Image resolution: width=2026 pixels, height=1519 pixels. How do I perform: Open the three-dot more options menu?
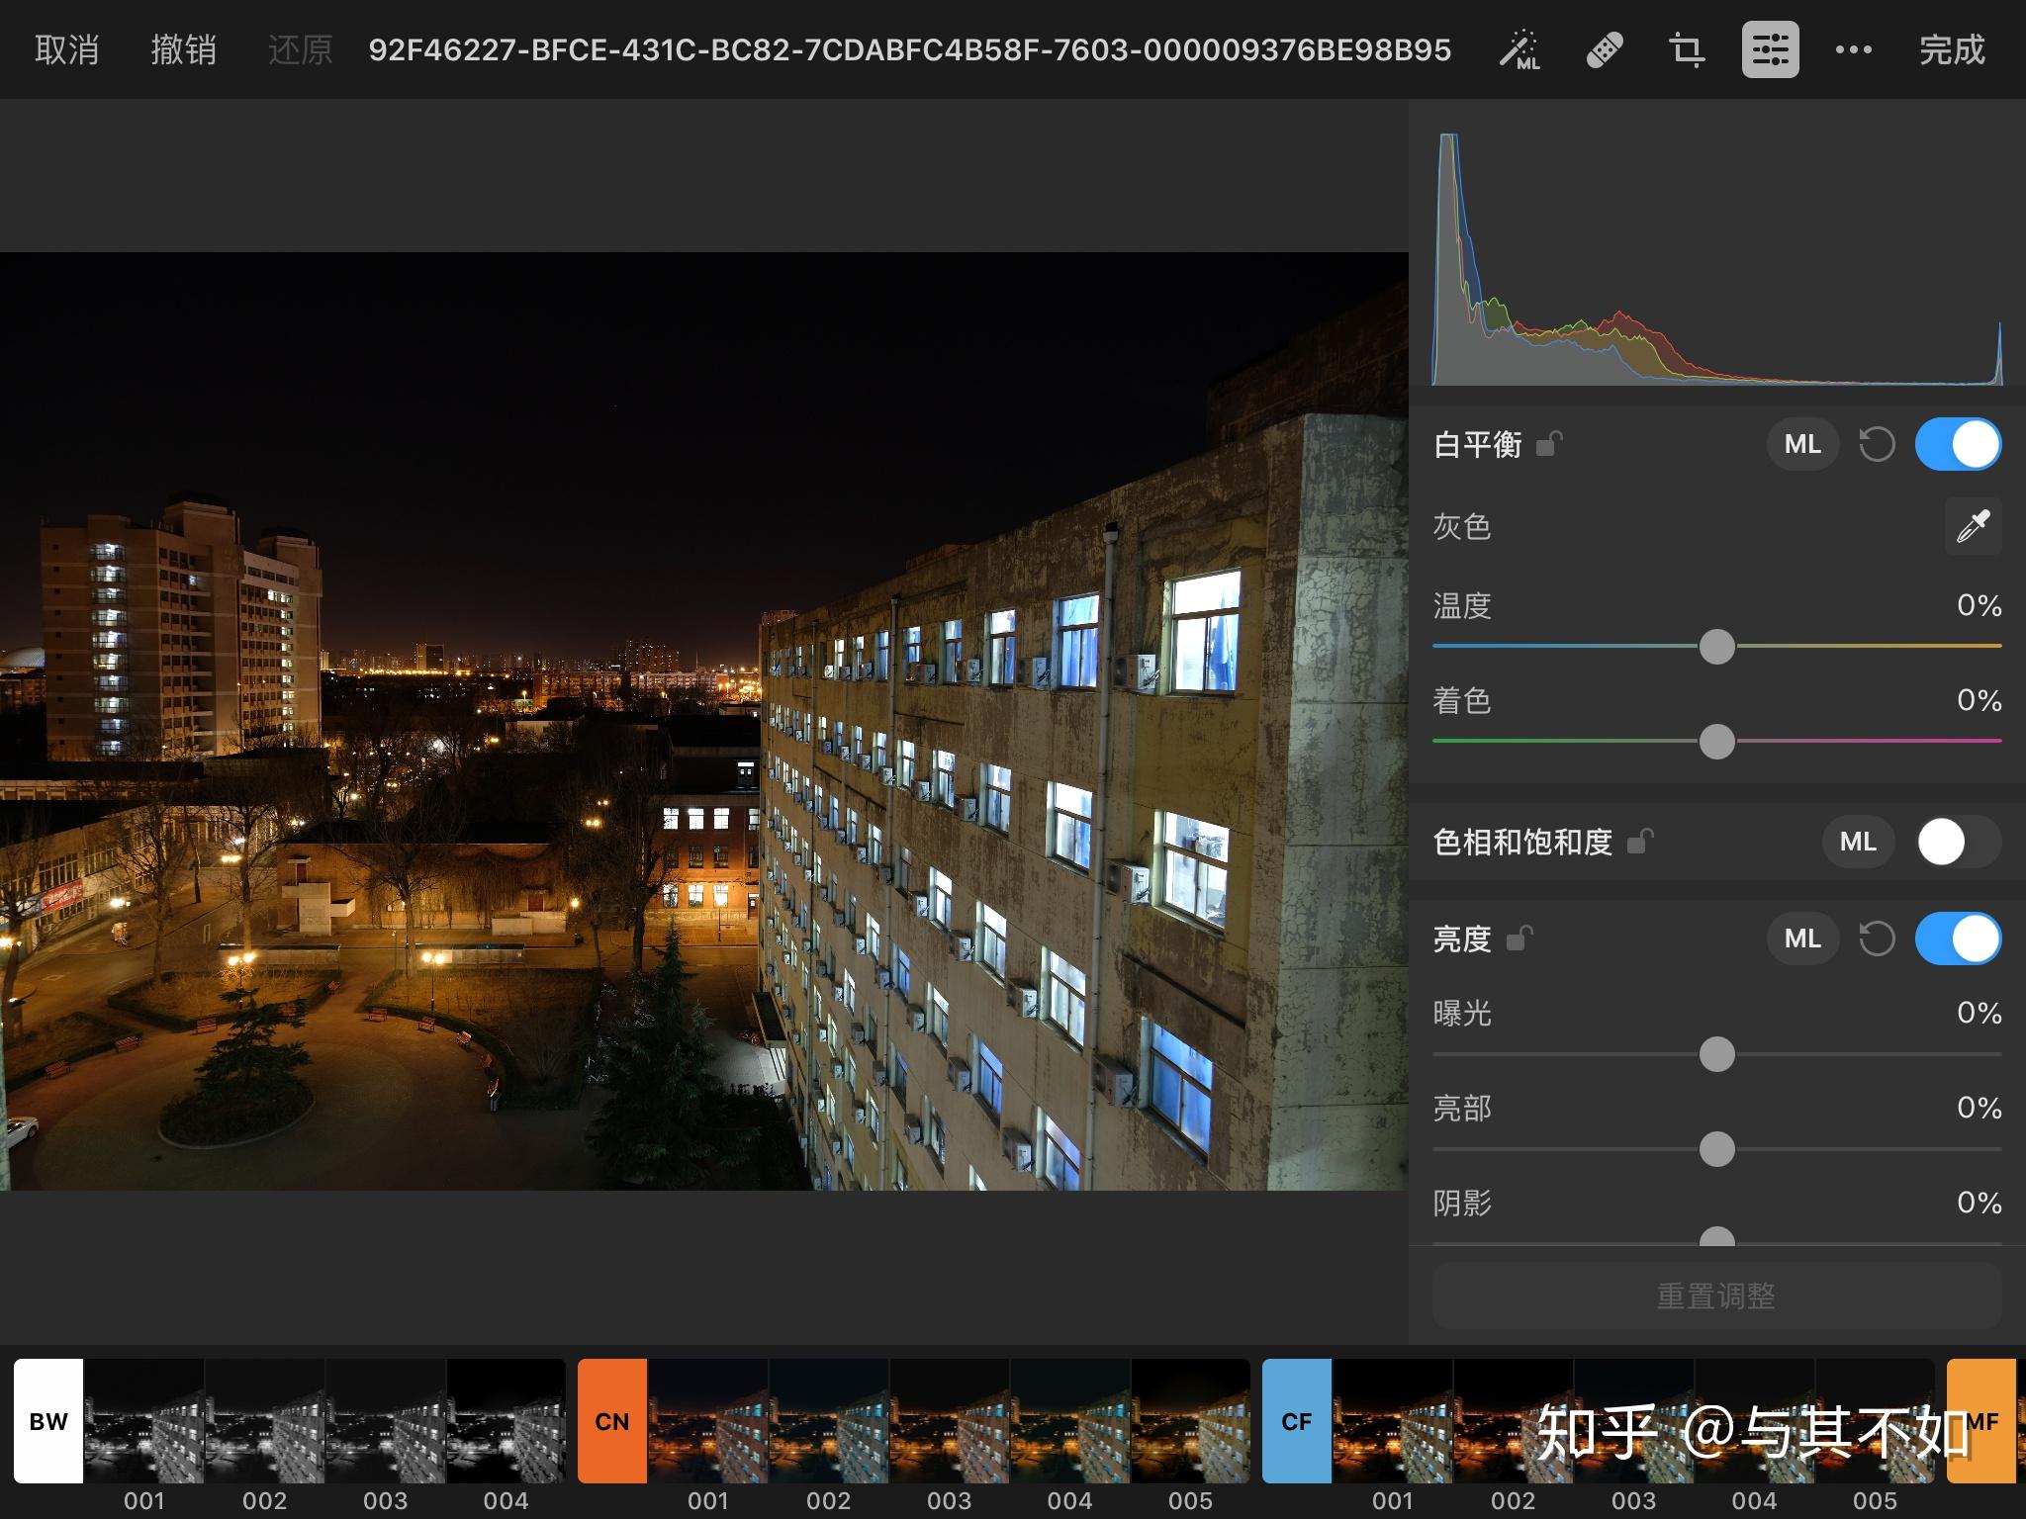(x=1853, y=49)
